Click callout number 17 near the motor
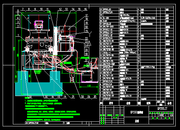This screenshot has height=130, width=180. (87, 16)
